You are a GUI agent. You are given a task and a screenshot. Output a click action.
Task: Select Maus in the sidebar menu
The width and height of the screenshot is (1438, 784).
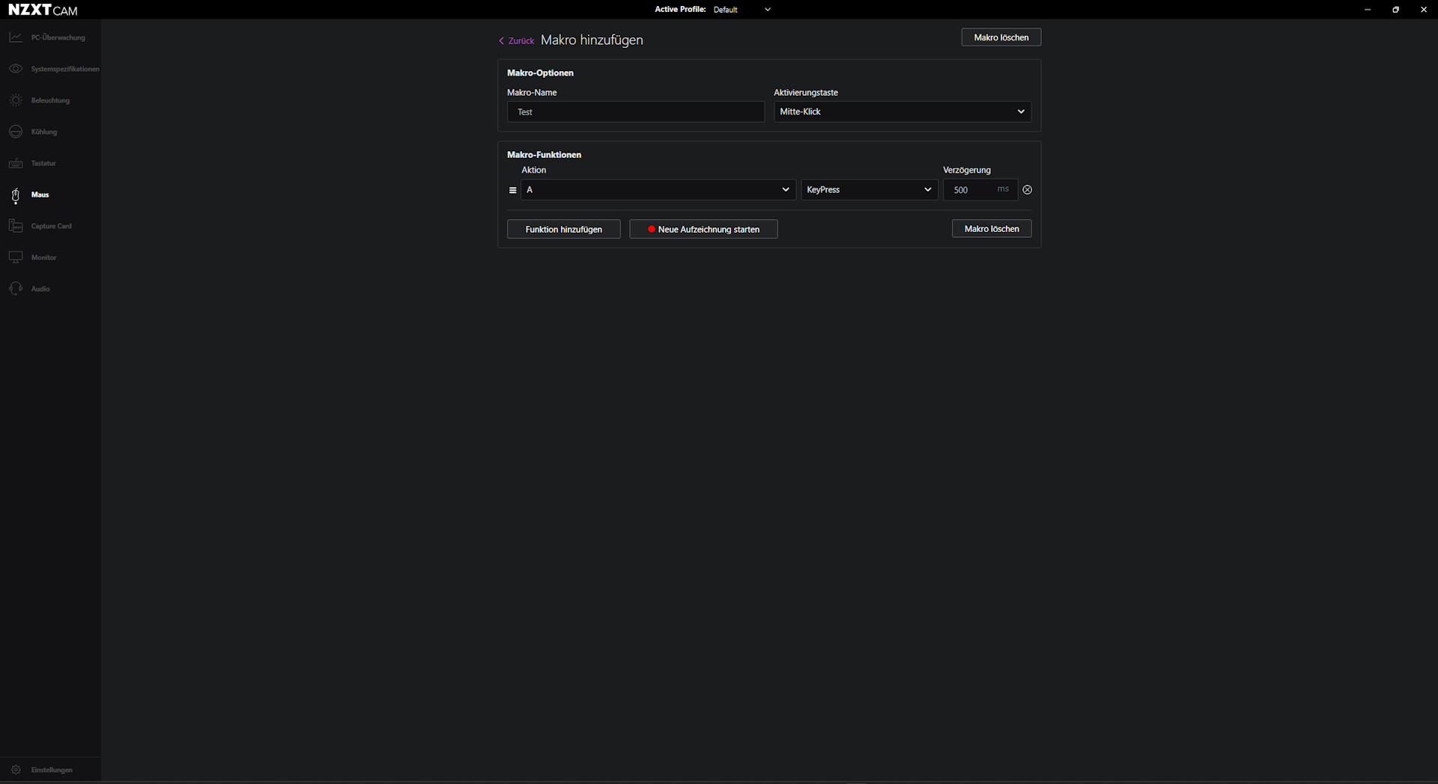point(40,195)
